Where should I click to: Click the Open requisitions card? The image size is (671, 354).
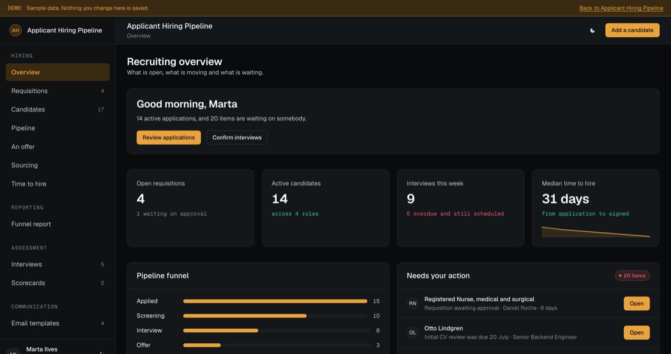coord(191,208)
